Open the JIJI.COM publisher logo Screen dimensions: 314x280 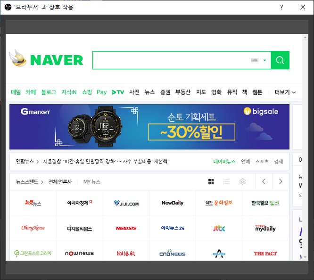[x=126, y=203]
